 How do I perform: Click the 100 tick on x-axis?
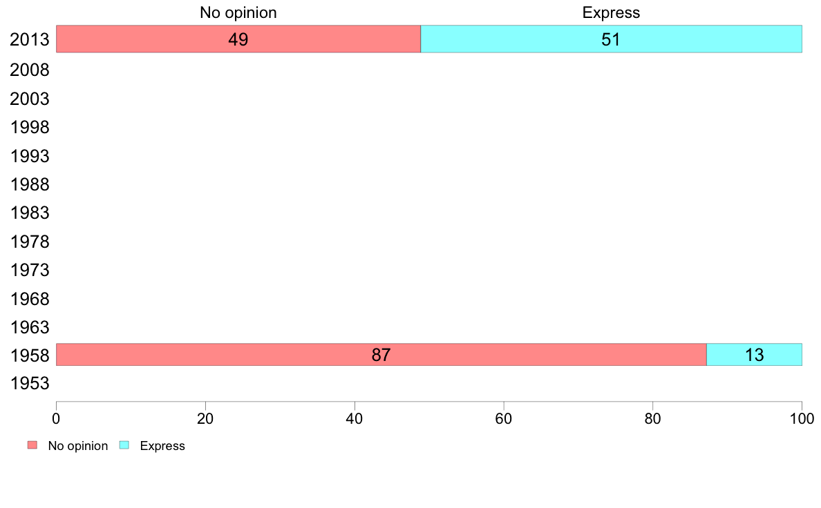point(802,418)
